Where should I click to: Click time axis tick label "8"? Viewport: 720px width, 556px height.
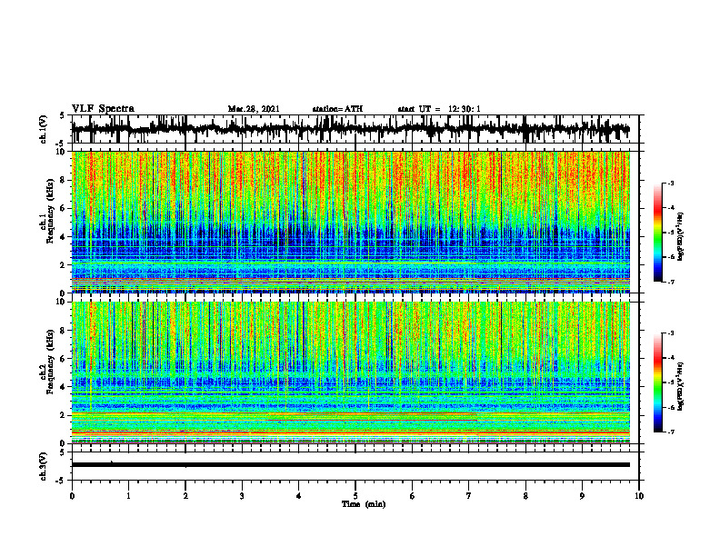(x=525, y=496)
